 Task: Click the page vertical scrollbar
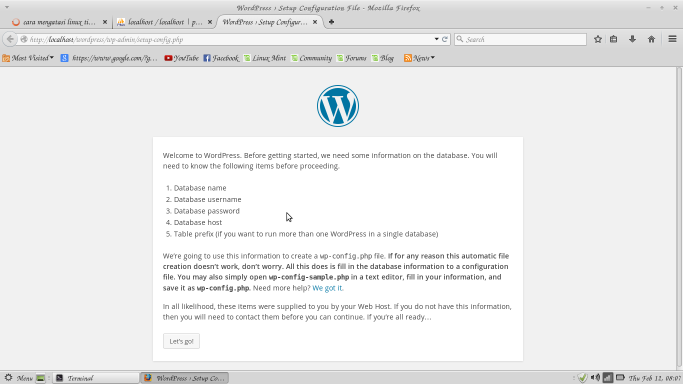click(x=679, y=218)
